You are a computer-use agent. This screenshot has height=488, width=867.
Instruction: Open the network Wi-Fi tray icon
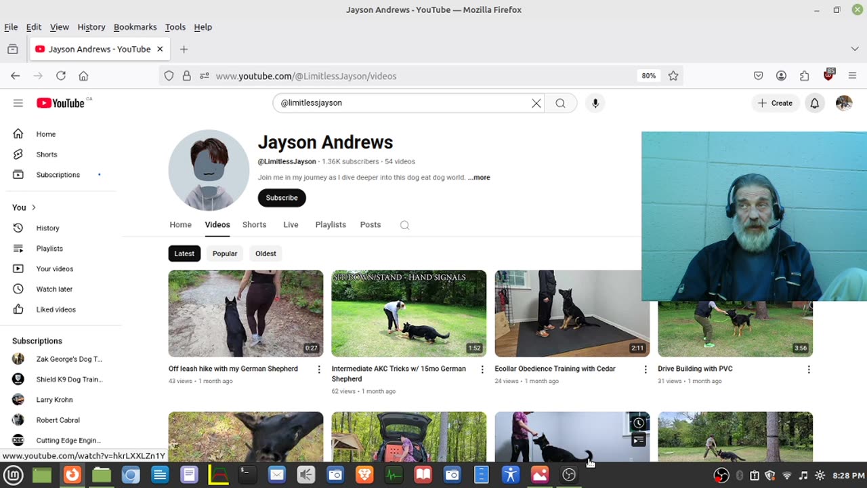point(787,476)
